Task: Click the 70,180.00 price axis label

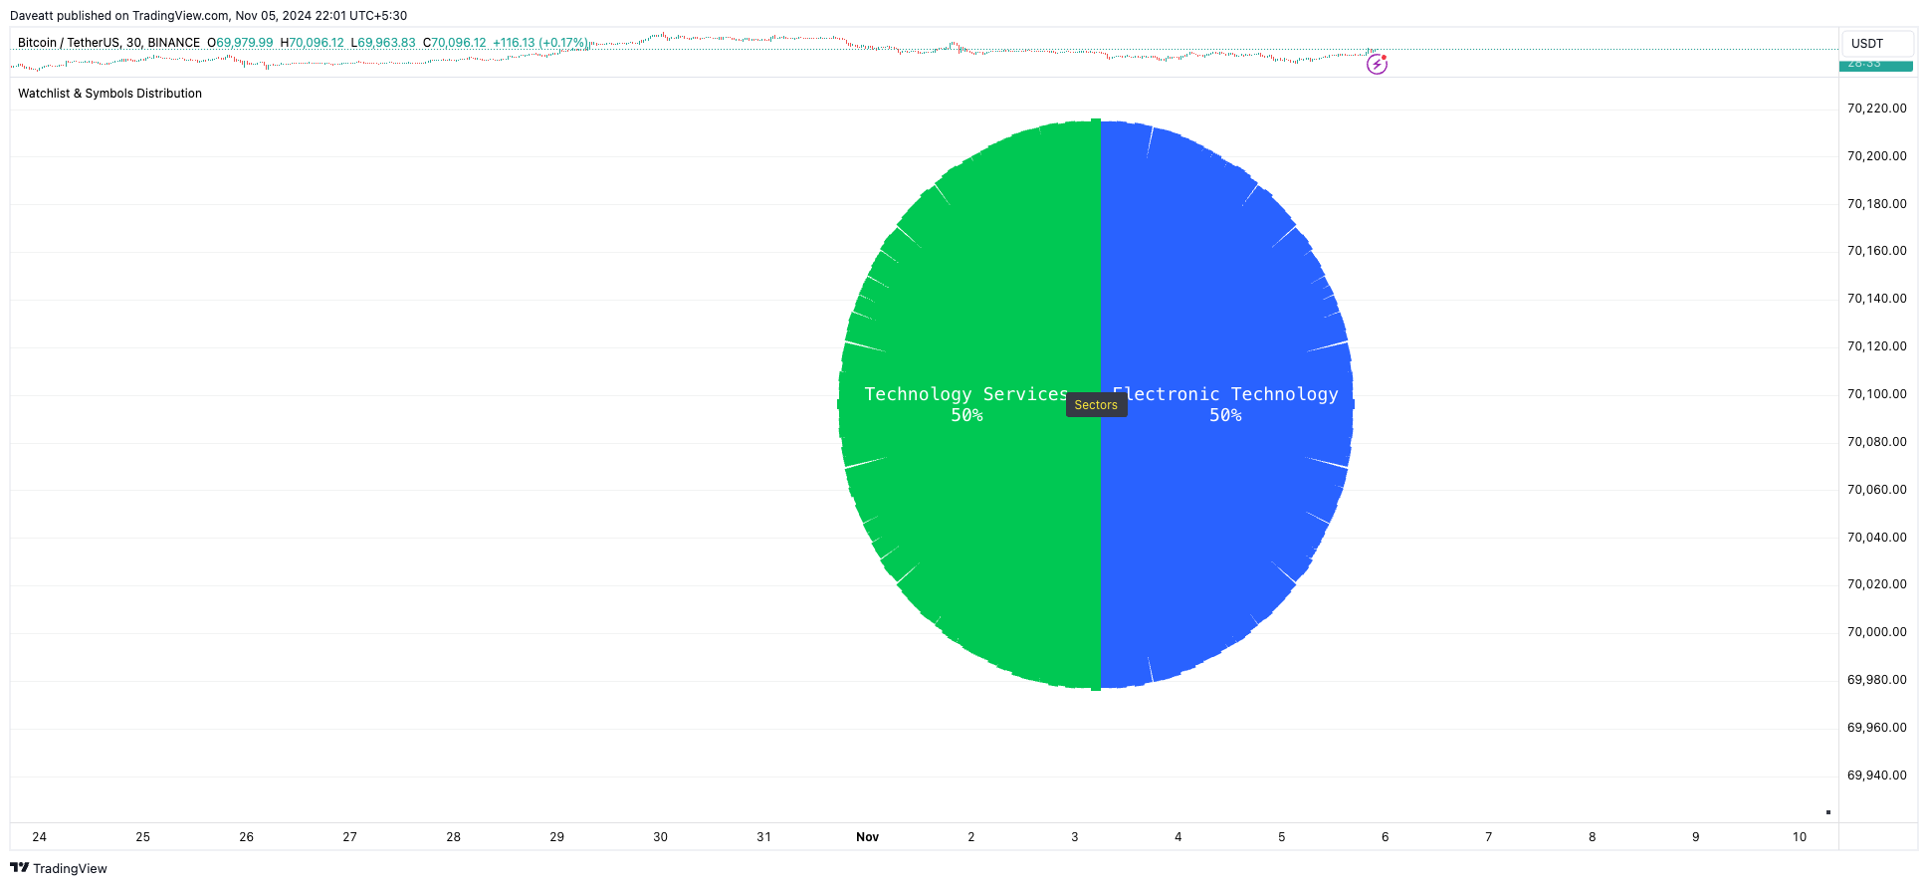Action: click(x=1876, y=204)
